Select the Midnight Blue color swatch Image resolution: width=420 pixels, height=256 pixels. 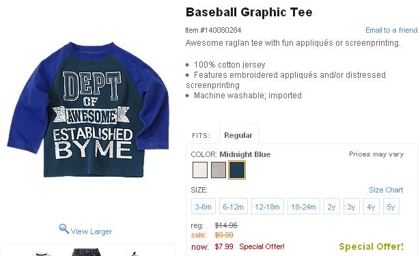pyautogui.click(x=237, y=170)
